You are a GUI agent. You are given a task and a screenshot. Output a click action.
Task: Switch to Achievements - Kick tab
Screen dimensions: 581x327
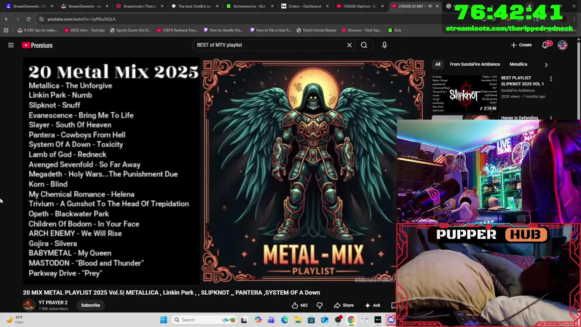click(x=249, y=6)
